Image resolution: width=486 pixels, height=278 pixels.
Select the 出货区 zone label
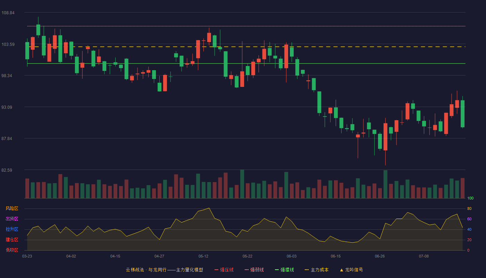(12, 219)
